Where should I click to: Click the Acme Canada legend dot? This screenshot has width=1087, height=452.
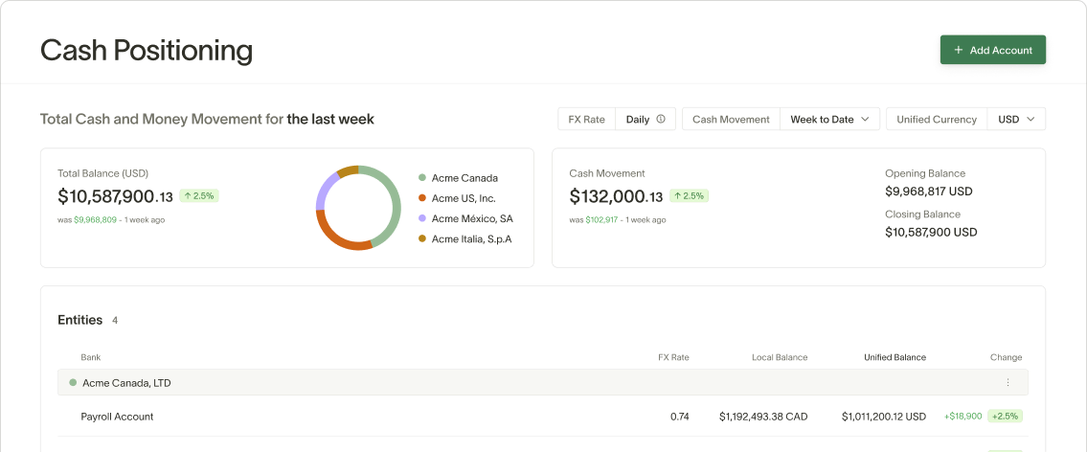[421, 178]
